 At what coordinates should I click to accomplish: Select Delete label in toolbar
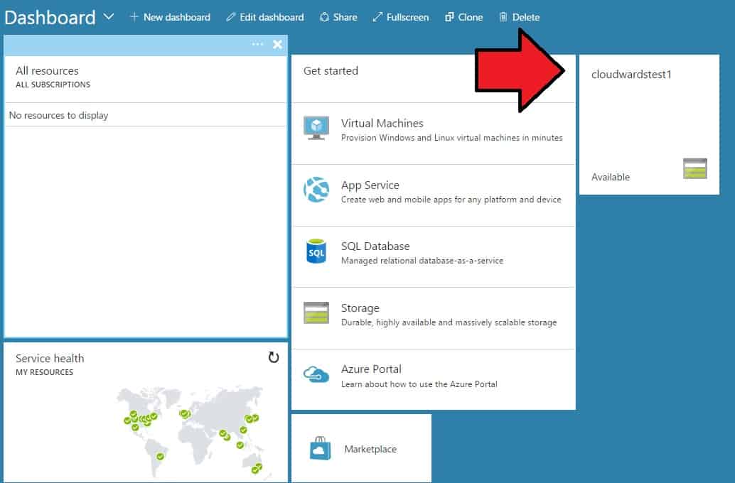click(525, 17)
